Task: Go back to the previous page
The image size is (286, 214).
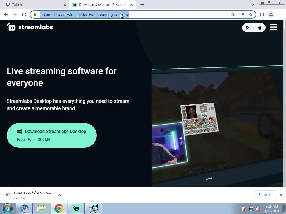Action: coord(6,14)
